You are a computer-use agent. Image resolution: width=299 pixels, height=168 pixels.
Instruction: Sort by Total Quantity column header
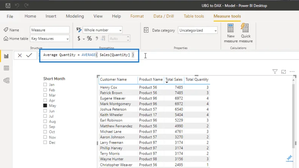[x=197, y=79]
